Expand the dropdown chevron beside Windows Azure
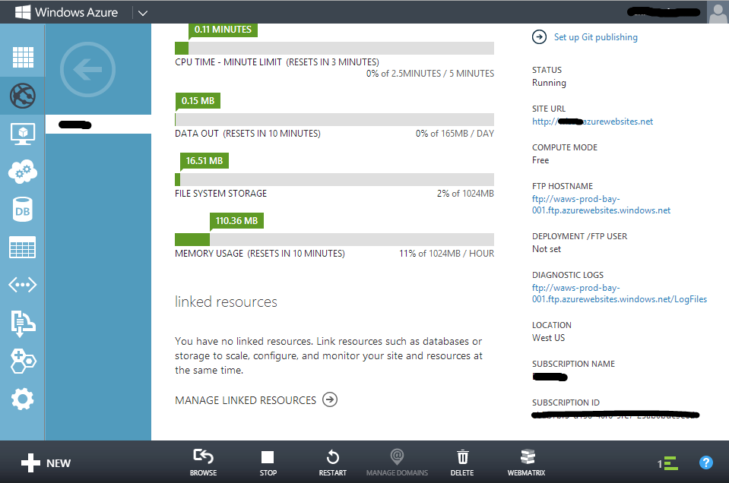729x483 pixels. coord(143,13)
